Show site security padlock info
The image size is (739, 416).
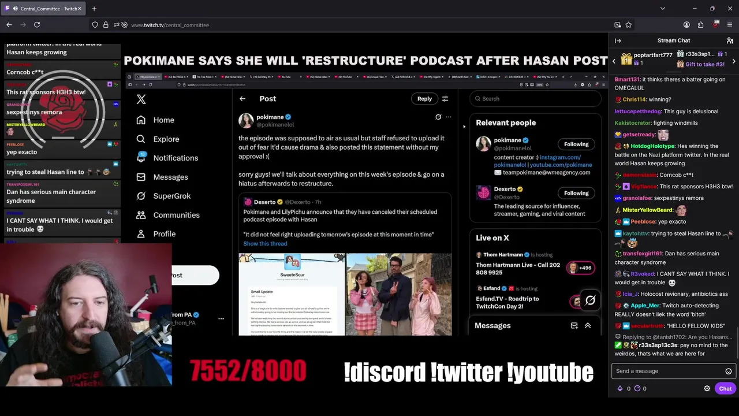click(106, 25)
